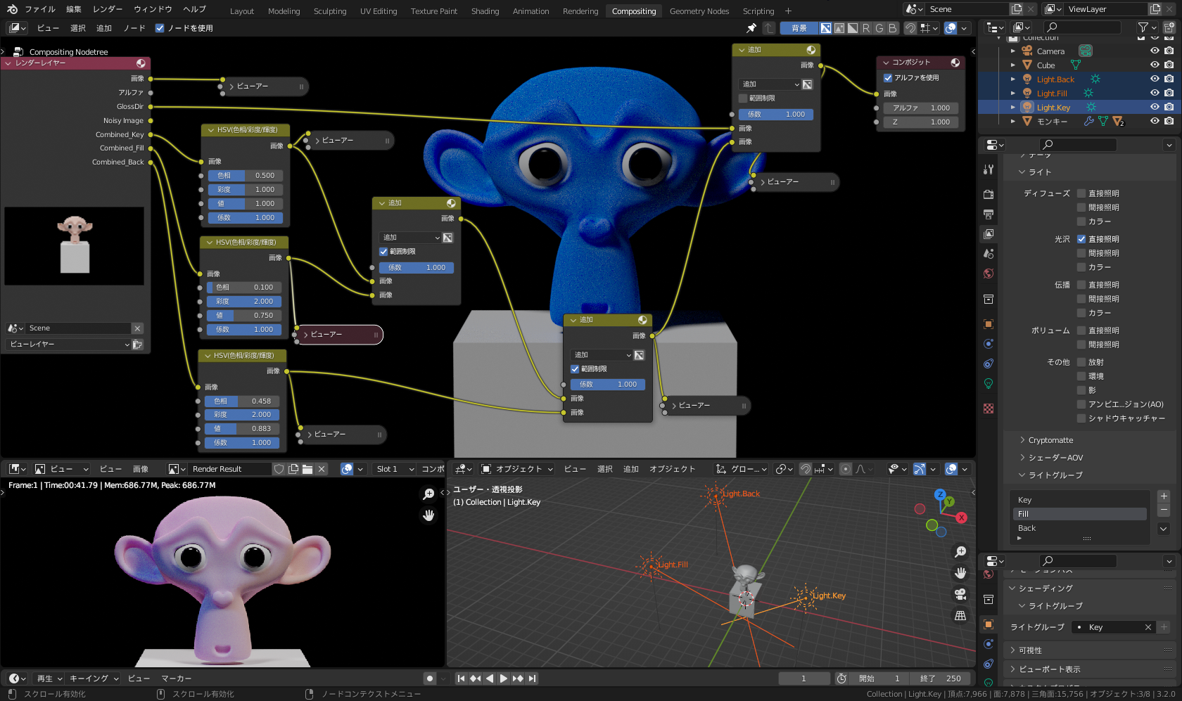Uncheck アルファを使用 in the Composite node
1182x701 pixels.
888,78
